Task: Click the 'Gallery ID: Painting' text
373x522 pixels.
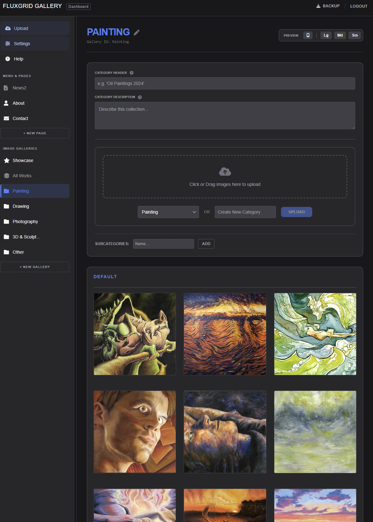Action: click(108, 42)
